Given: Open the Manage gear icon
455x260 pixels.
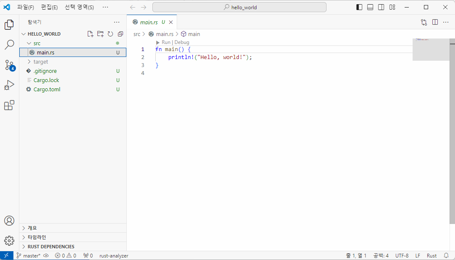Looking at the screenshot, I should (9, 241).
